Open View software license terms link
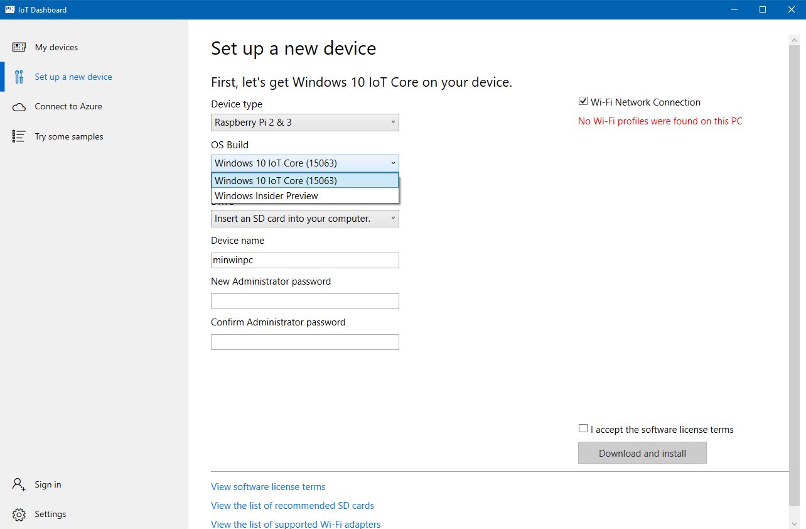Image resolution: width=806 pixels, height=529 pixels. (268, 487)
